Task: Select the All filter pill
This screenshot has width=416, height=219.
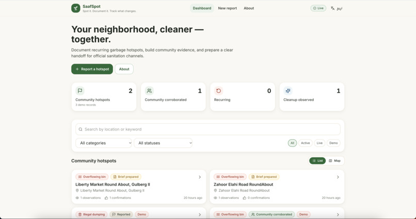Action: (x=292, y=143)
